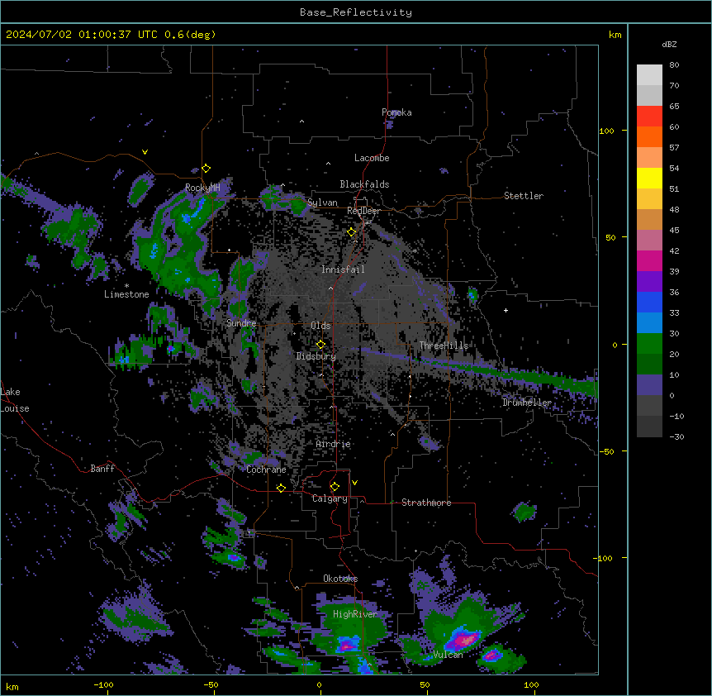The width and height of the screenshot is (712, 696).
Task: Click the Vulcan town label
Action: pyautogui.click(x=448, y=655)
